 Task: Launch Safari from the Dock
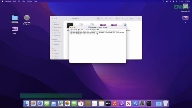point(40,103)
